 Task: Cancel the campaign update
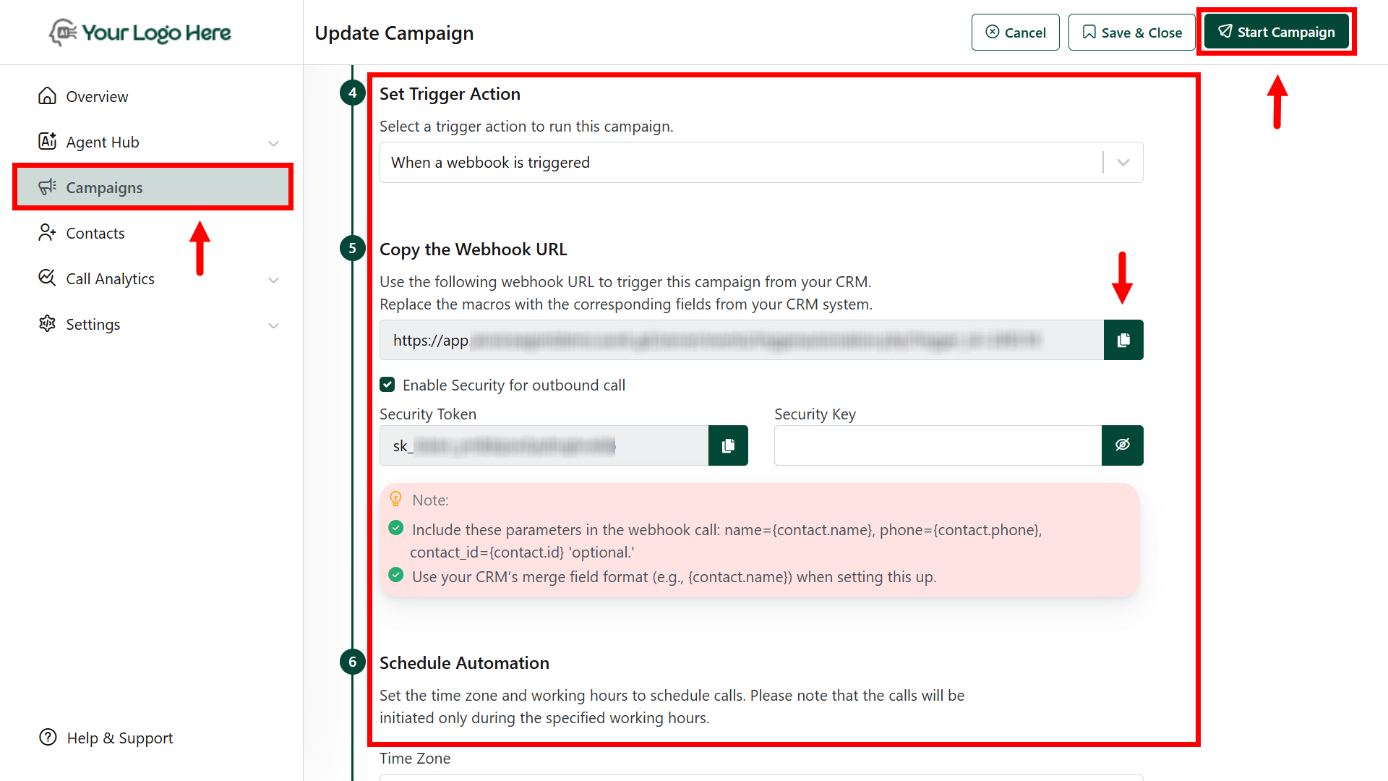(1015, 33)
